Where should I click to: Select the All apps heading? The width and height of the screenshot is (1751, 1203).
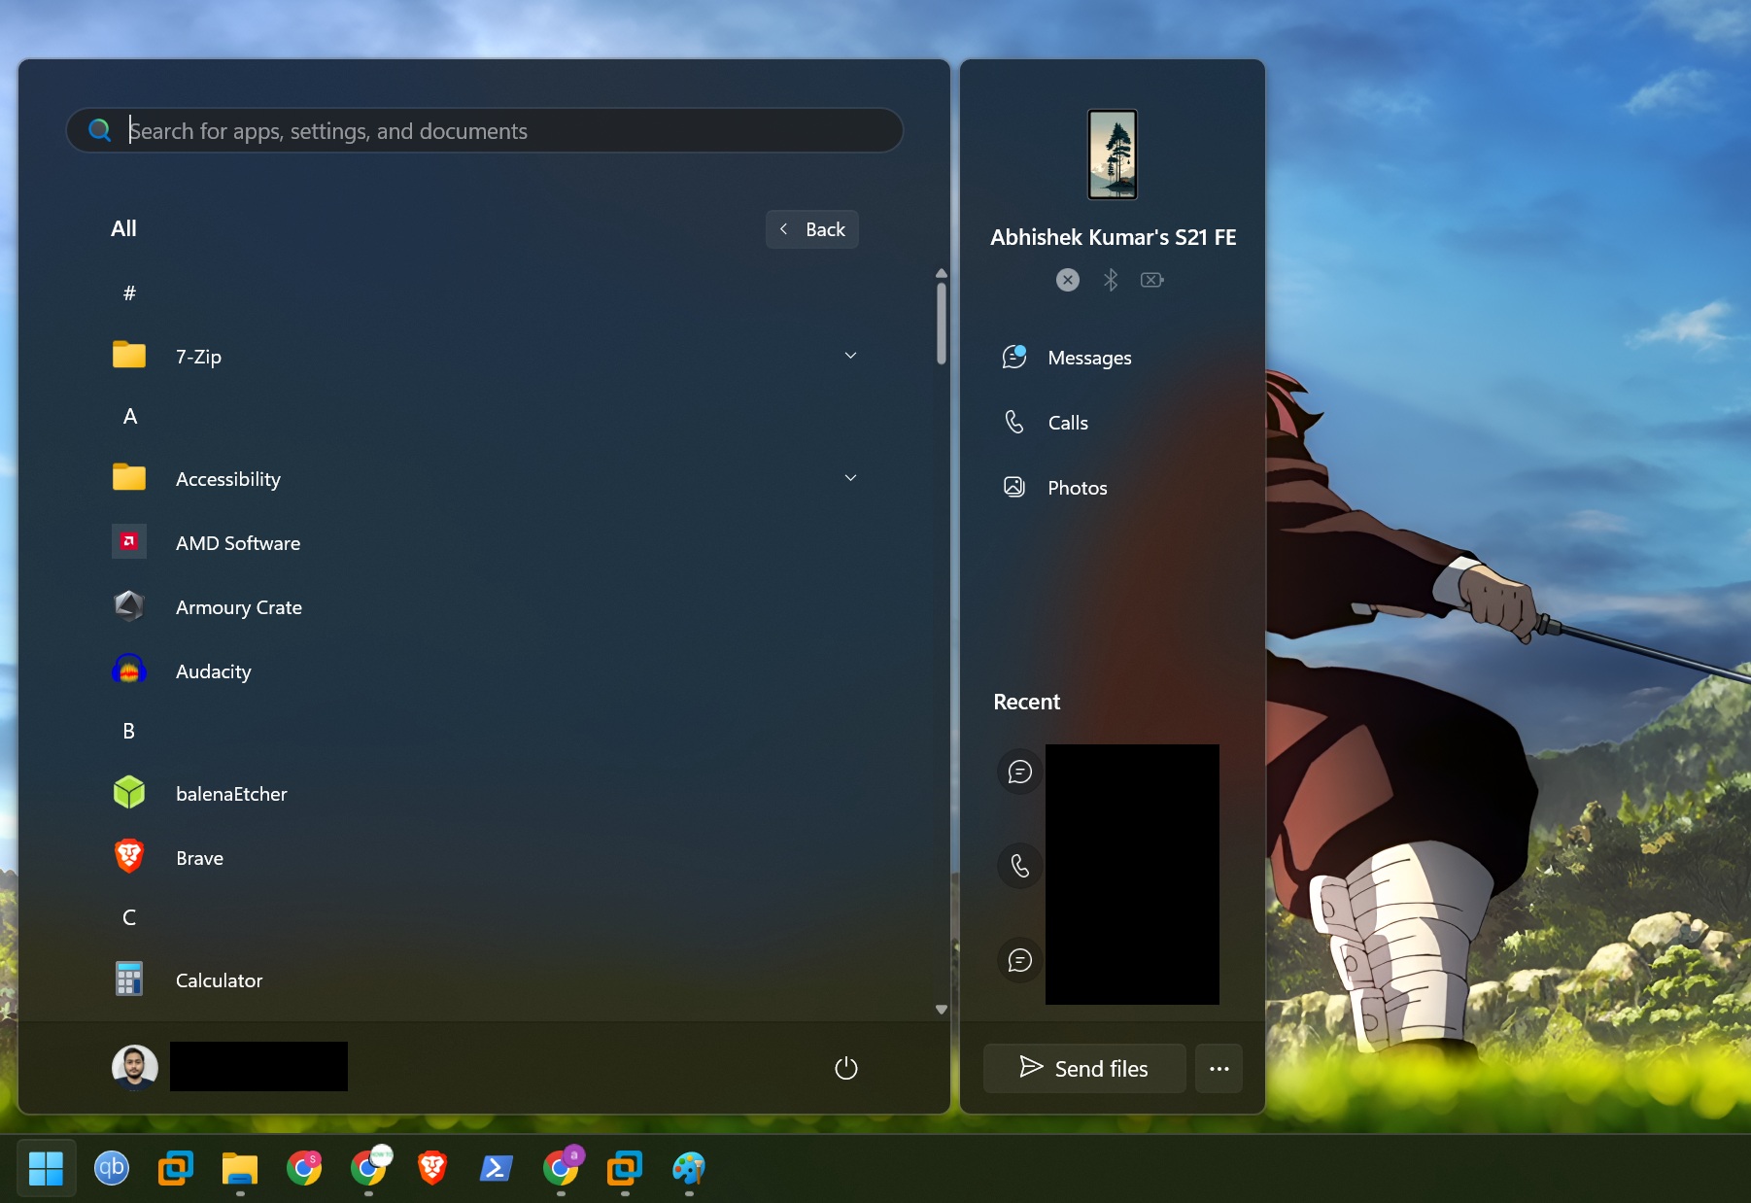click(x=123, y=228)
